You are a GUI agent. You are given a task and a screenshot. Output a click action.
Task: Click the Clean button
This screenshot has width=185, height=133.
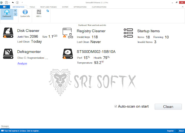coord(168,107)
